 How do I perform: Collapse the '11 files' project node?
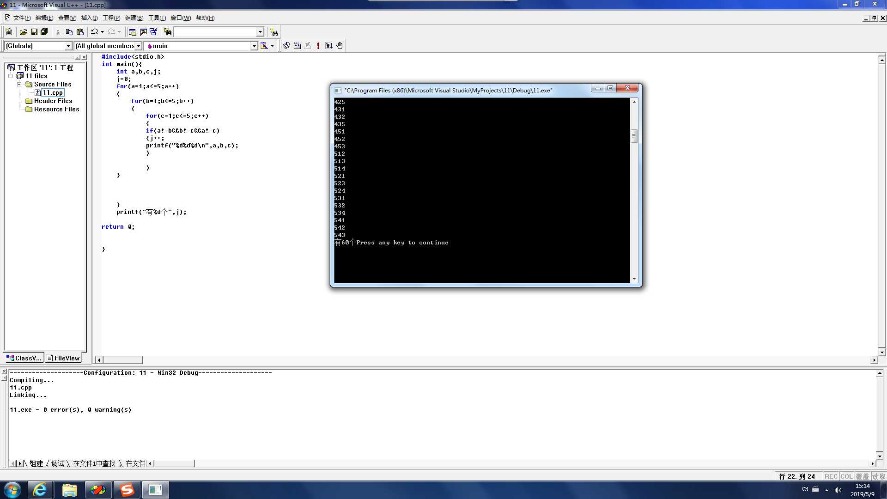pyautogui.click(x=11, y=76)
